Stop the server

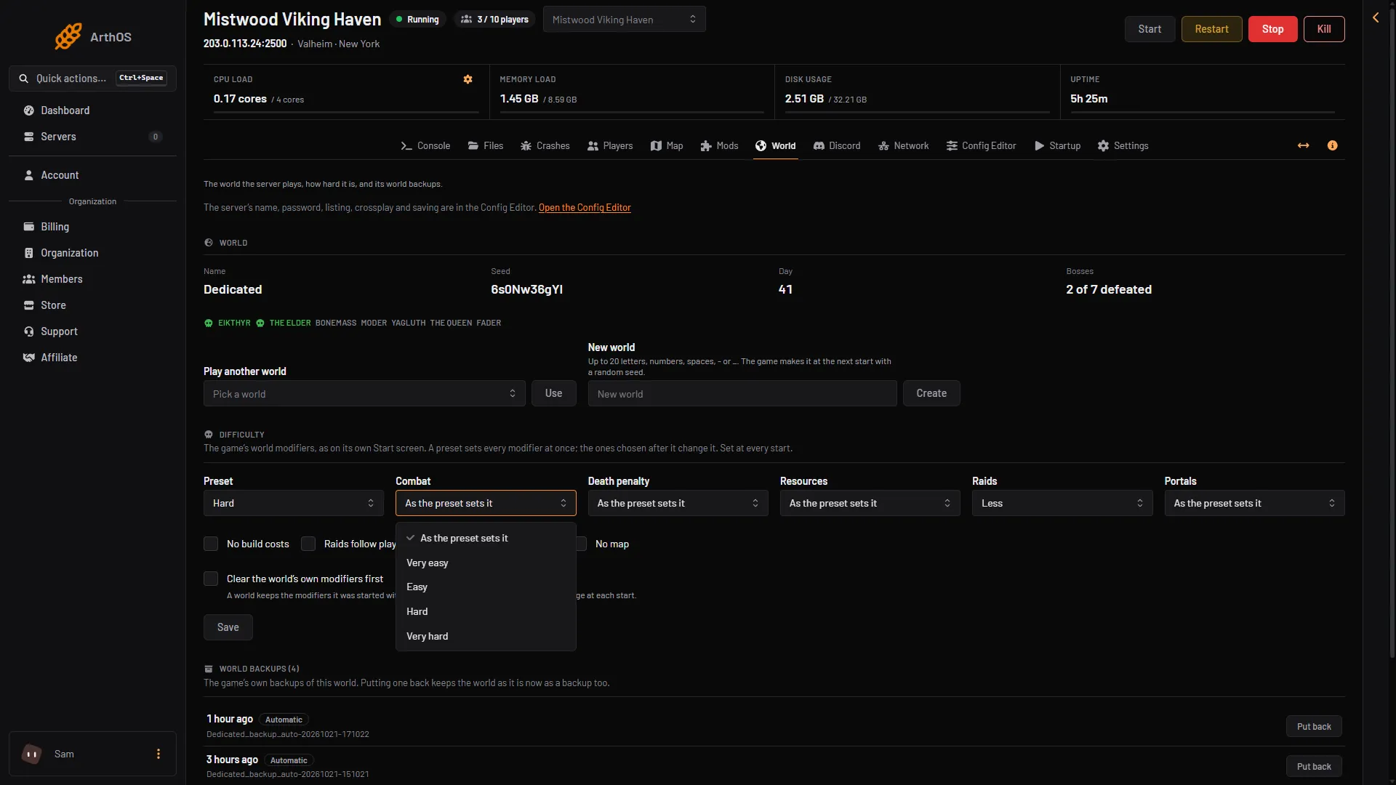[x=1272, y=29]
